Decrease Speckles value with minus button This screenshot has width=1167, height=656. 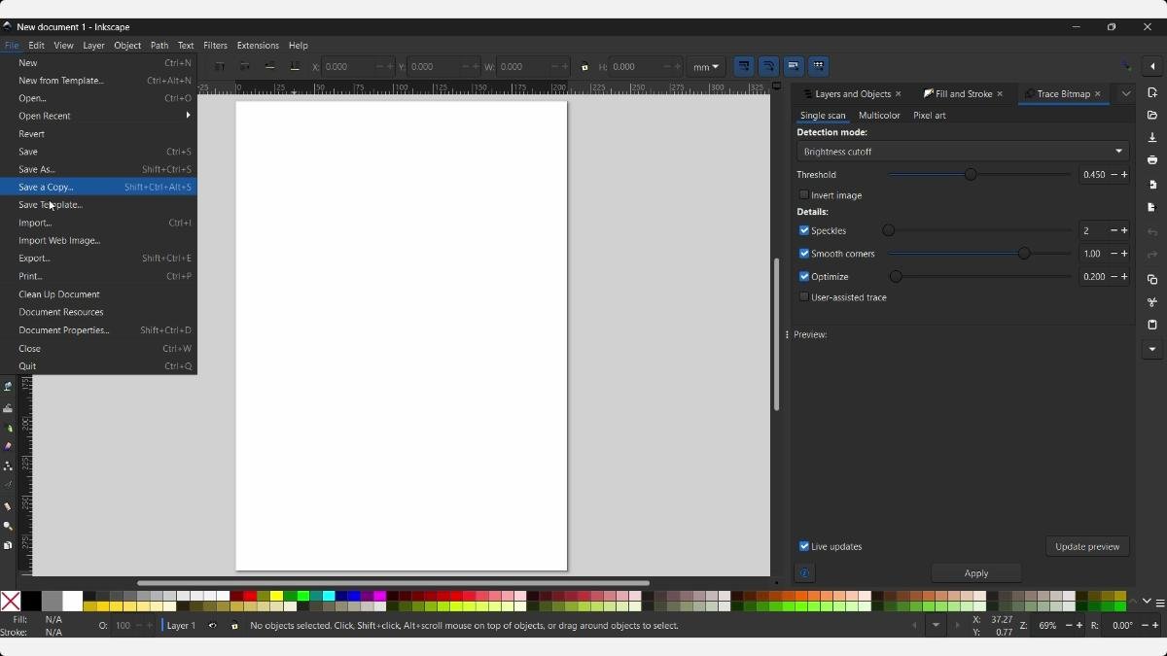click(x=1114, y=230)
